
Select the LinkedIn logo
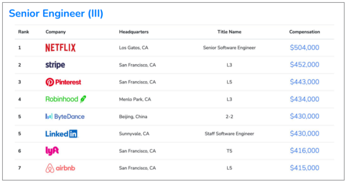click(62, 134)
